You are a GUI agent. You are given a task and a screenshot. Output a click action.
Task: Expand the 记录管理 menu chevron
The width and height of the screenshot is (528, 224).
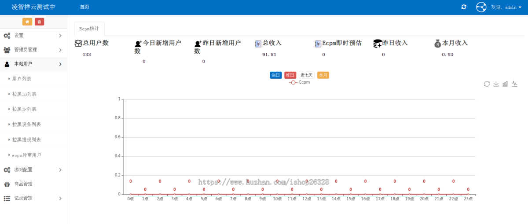pyautogui.click(x=60, y=198)
